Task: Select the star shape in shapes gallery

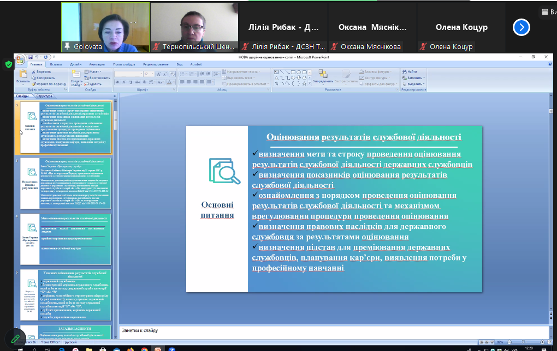Action: pyautogui.click(x=304, y=84)
